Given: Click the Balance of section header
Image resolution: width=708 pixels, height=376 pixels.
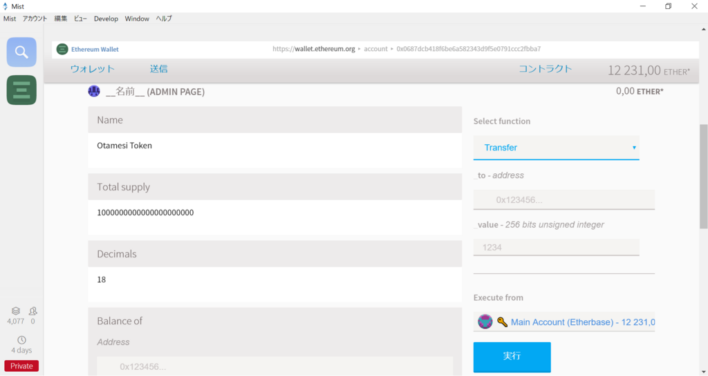Looking at the screenshot, I should [x=120, y=321].
